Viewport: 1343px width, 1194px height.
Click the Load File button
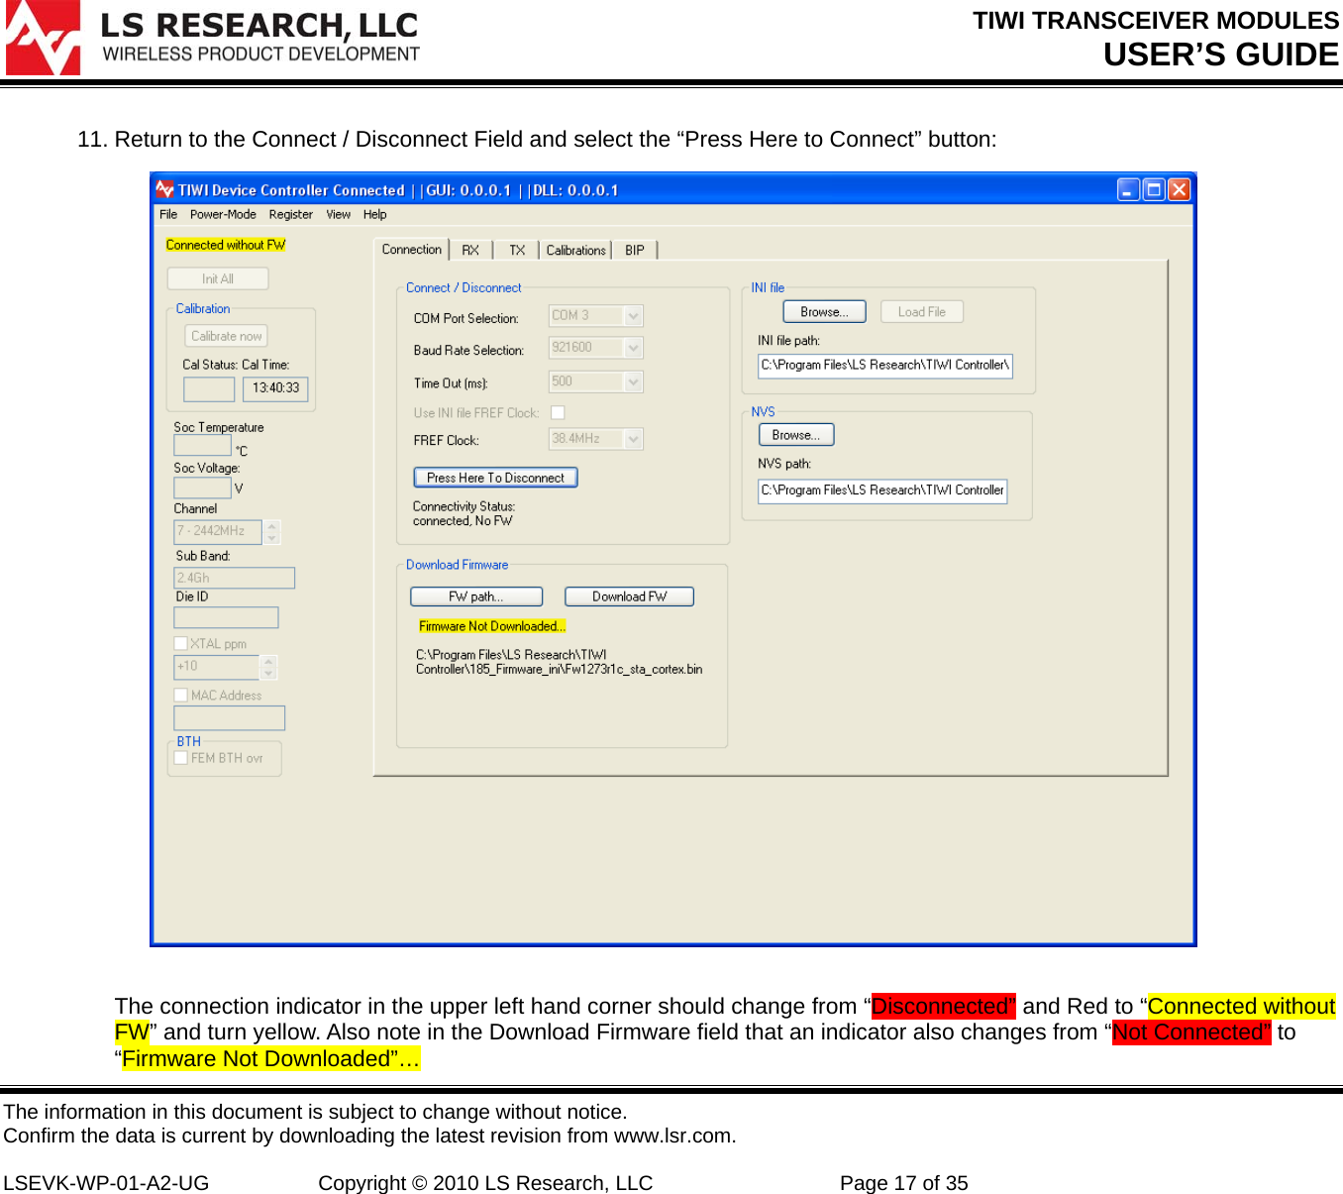922,311
